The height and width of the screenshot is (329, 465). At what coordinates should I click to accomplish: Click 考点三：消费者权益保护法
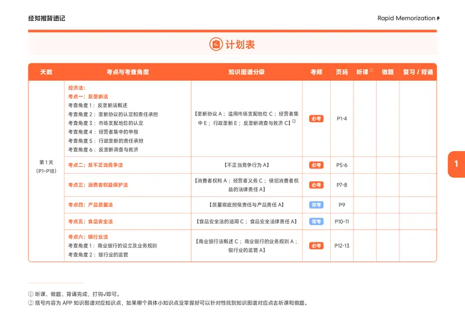click(98, 185)
